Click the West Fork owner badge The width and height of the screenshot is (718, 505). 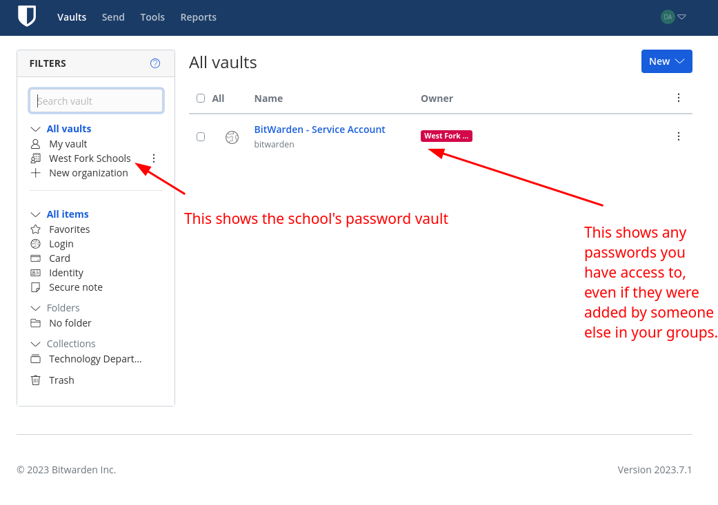tap(446, 136)
